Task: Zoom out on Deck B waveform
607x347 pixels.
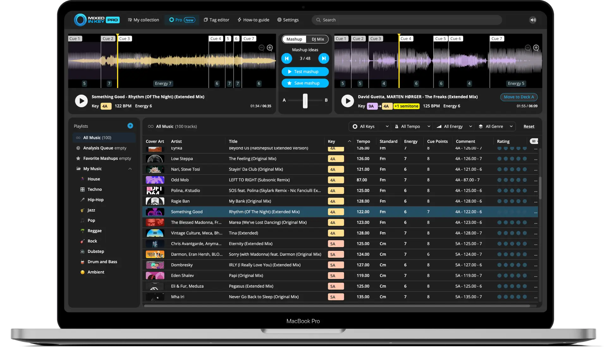Action: tap(528, 48)
